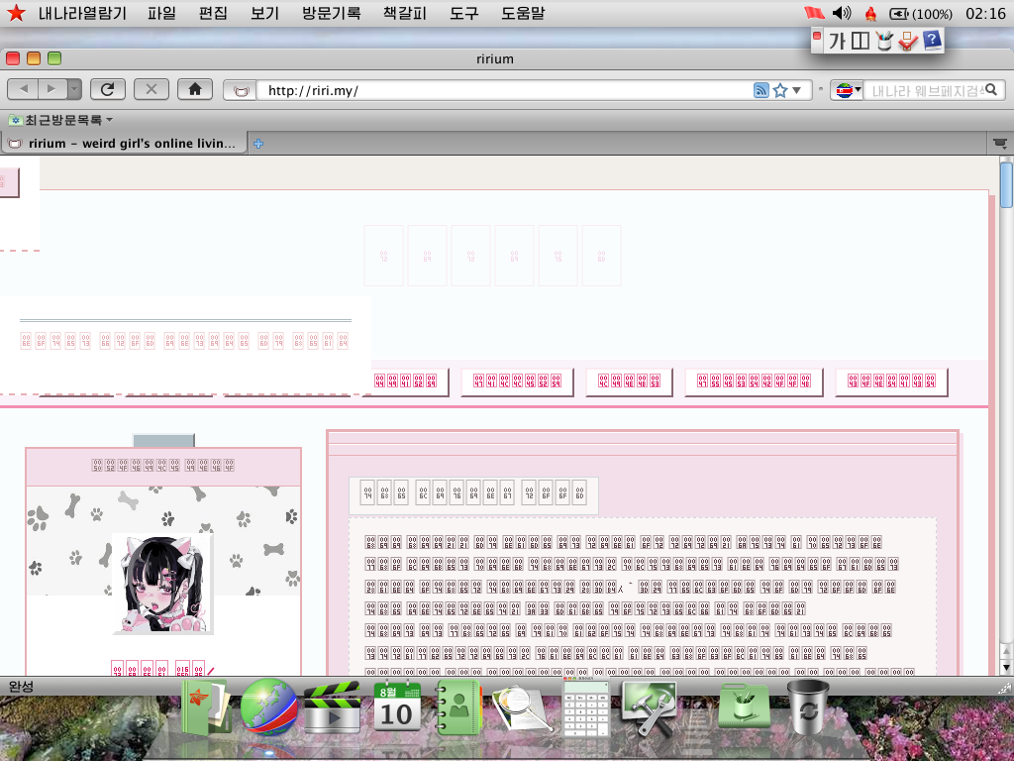Launch the clapperboard video player in dock
Viewport: 1014px width, 761px height.
[x=332, y=707]
